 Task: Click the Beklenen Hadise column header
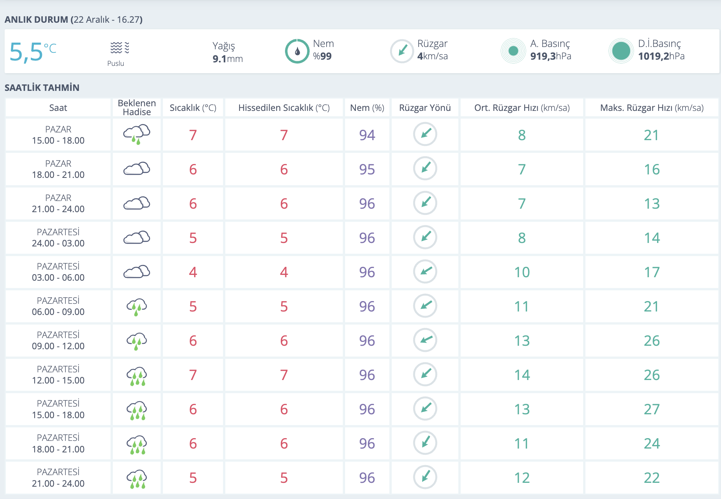137,107
